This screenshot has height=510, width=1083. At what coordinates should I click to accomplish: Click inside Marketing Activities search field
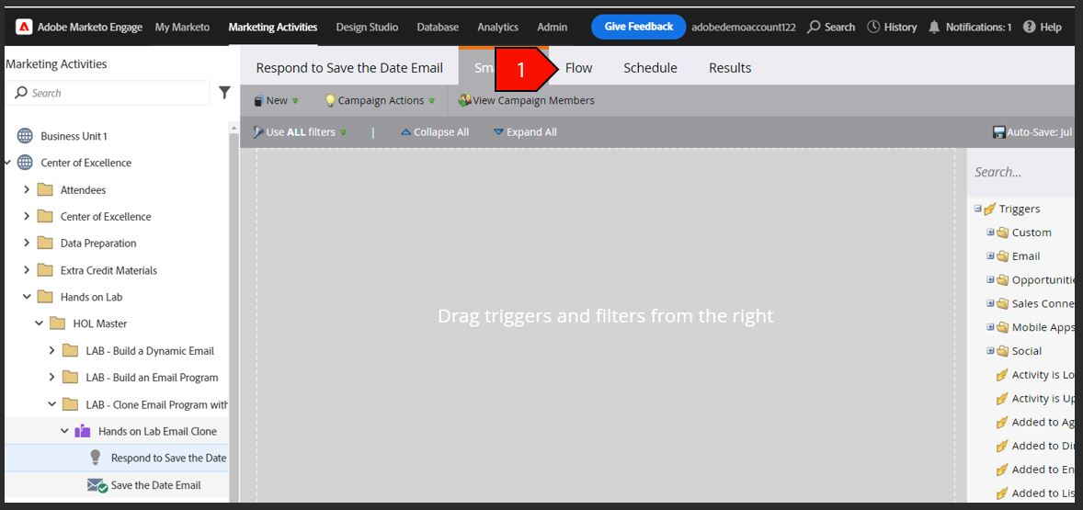coord(108,93)
